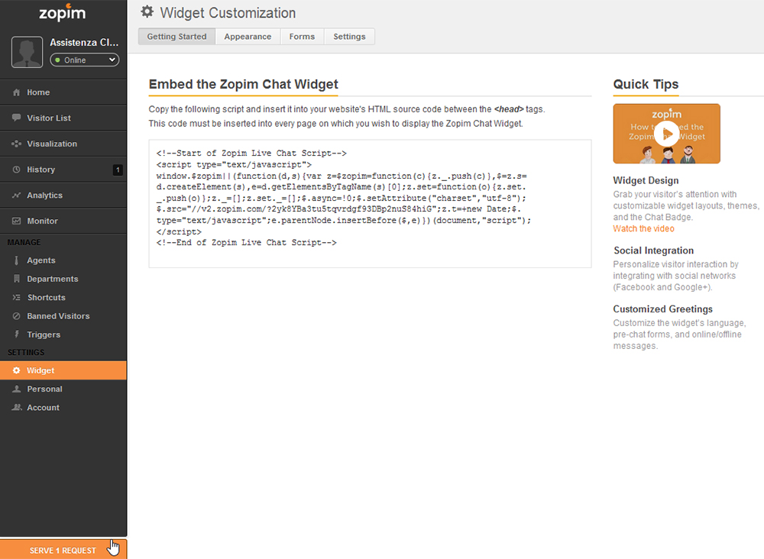Click the Visualization dots icon

tap(17, 144)
